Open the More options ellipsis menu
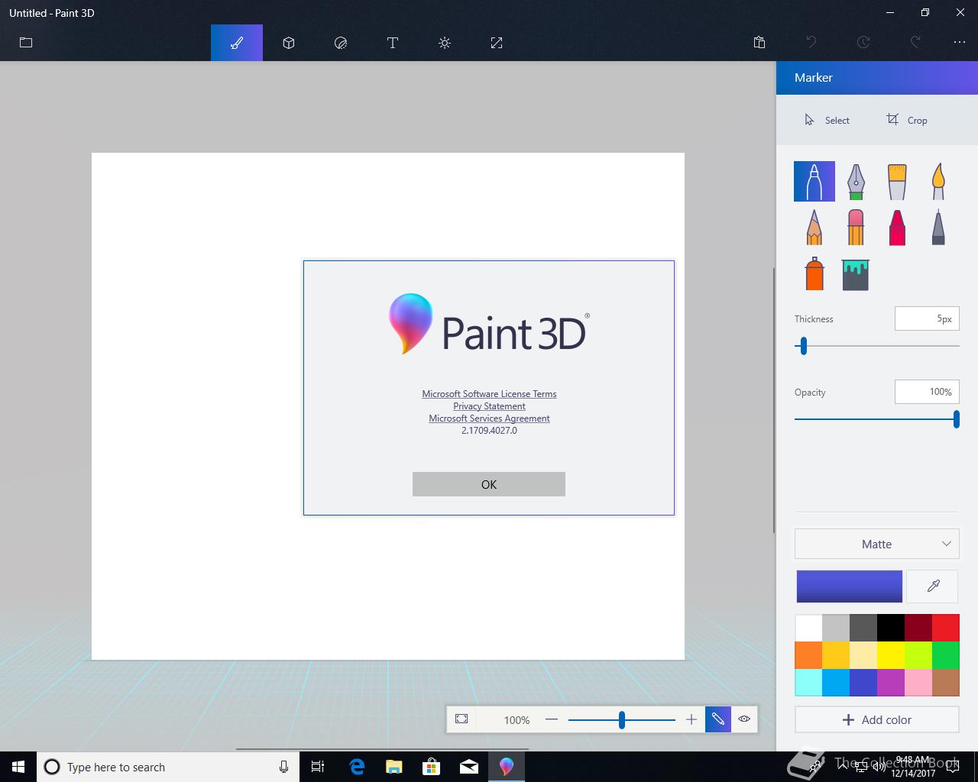The image size is (978, 782). tap(960, 43)
